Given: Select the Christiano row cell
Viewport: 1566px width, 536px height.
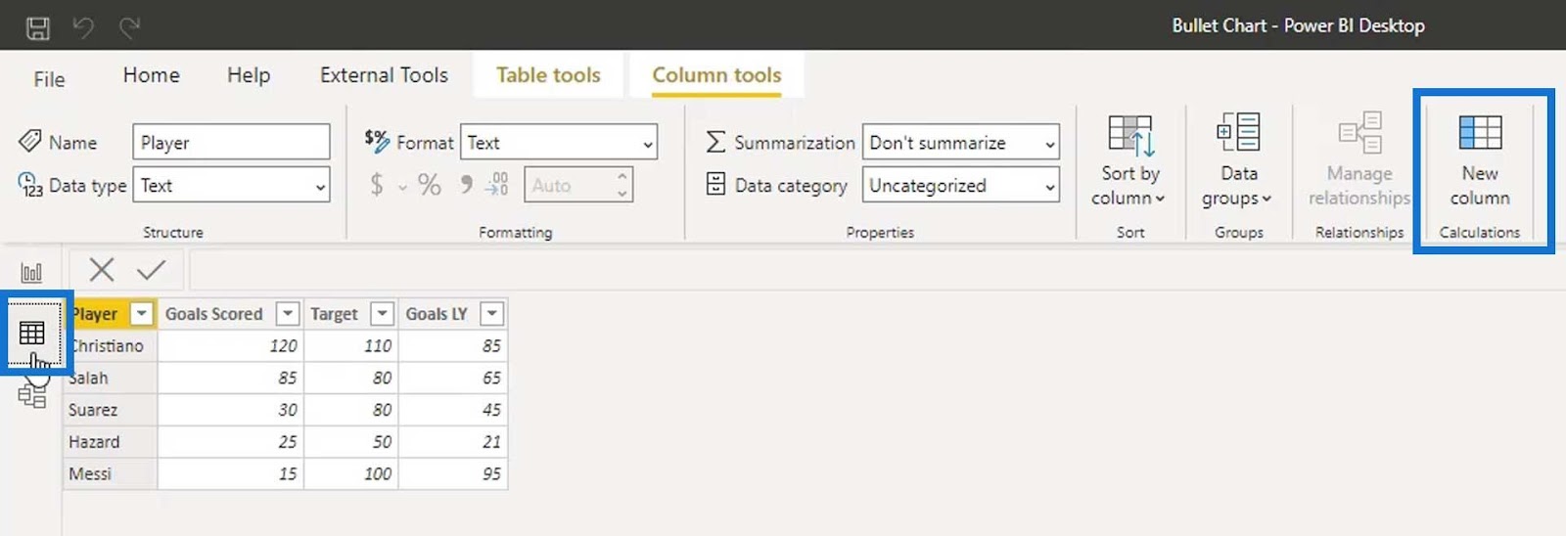Looking at the screenshot, I should point(110,346).
